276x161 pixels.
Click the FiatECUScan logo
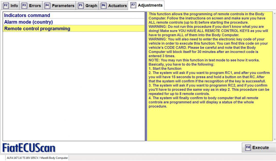[x=29, y=148]
